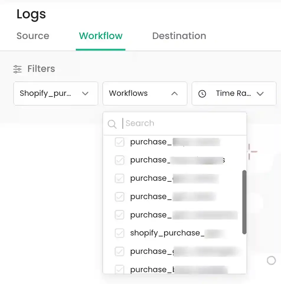Collapse the Workflows dropdown
Screen dimensions: 281x284
pyautogui.click(x=145, y=93)
